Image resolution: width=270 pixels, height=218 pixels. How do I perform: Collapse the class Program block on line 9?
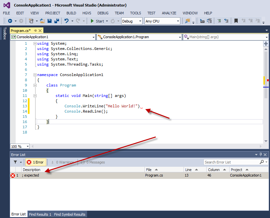[35, 85]
